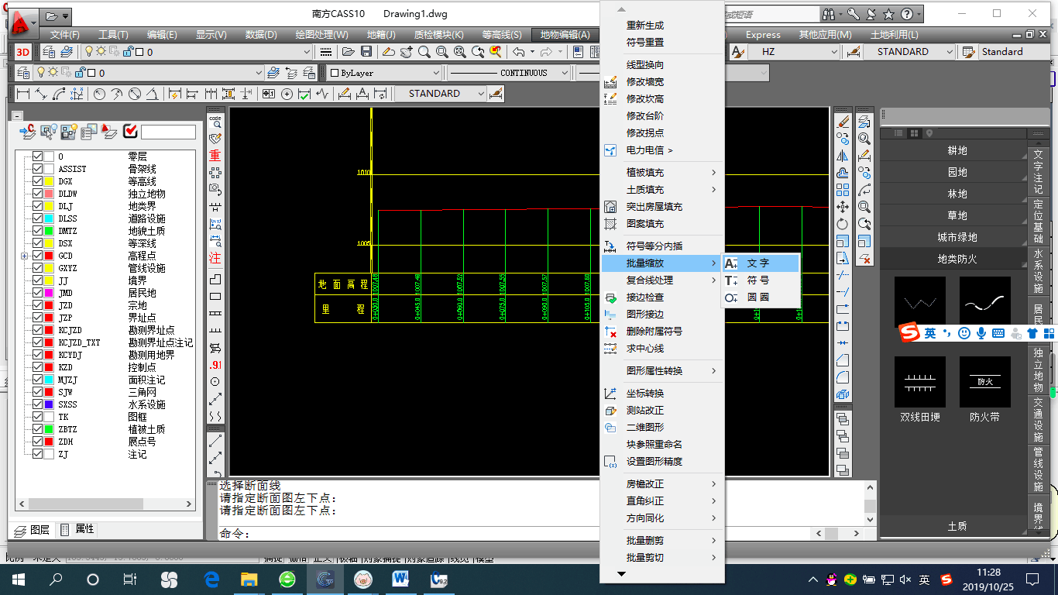This screenshot has height=595, width=1058.
Task: Select 重新生成 menu entry
Action: tap(662, 26)
